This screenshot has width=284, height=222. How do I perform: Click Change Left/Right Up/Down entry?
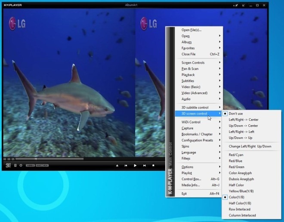click(x=252, y=146)
